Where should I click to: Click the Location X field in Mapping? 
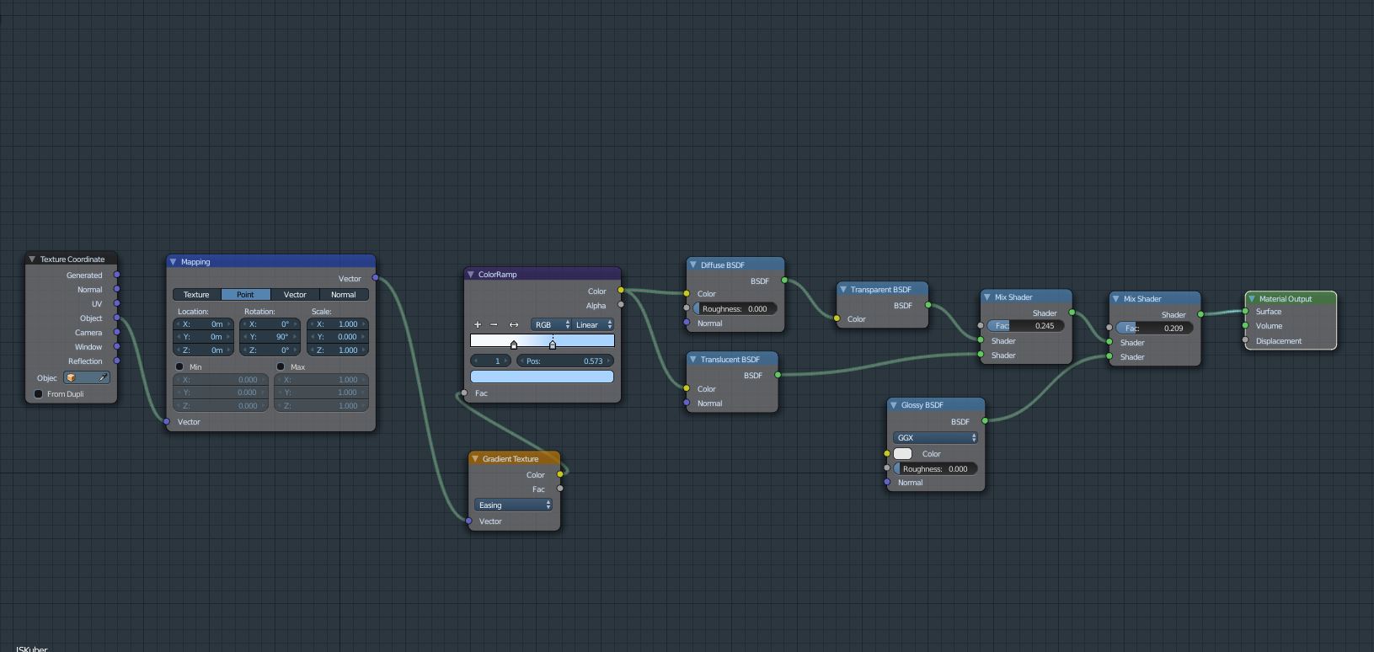204,324
